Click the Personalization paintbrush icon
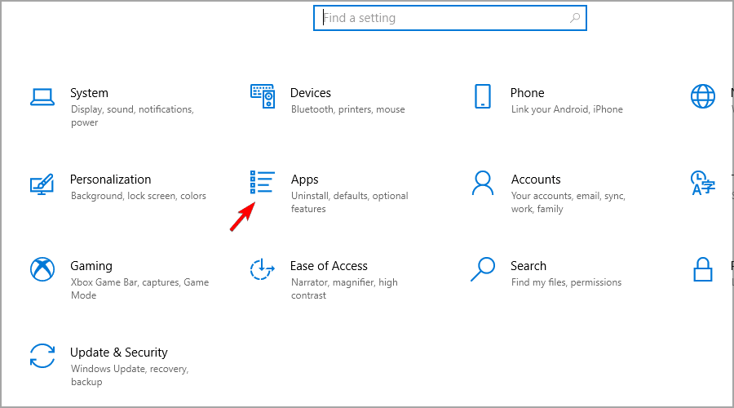The width and height of the screenshot is (734, 408). pyautogui.click(x=42, y=184)
